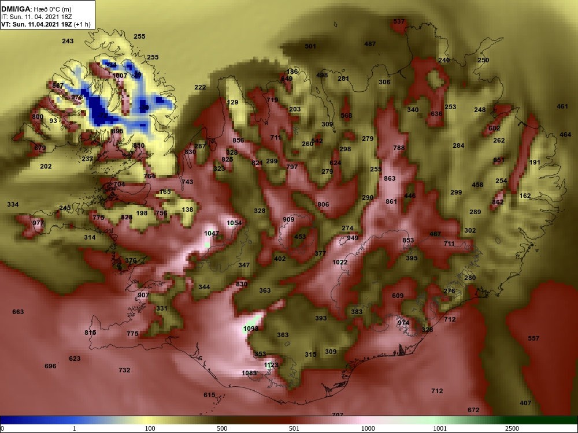This screenshot has width=578, height=433.
Task: Click the map value '743'
Action: 187,181
